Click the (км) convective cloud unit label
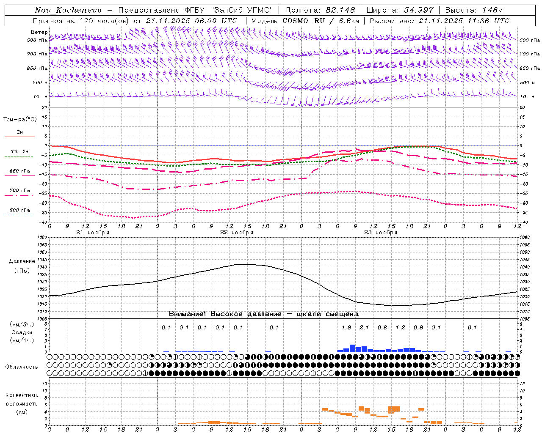 [x=22, y=412]
